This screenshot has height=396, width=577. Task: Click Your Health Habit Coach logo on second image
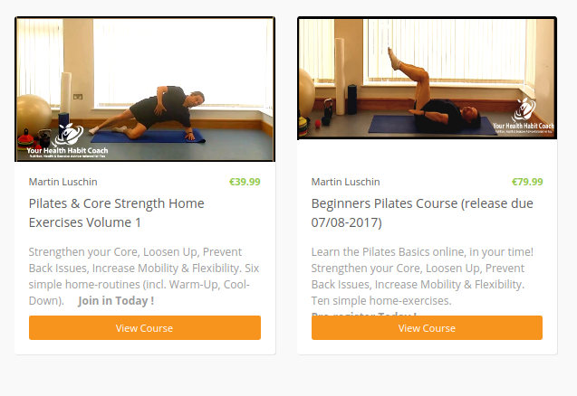click(x=524, y=115)
